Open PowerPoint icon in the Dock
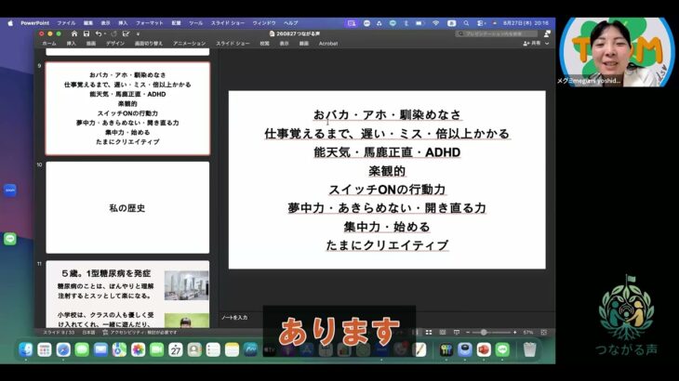 click(484, 349)
